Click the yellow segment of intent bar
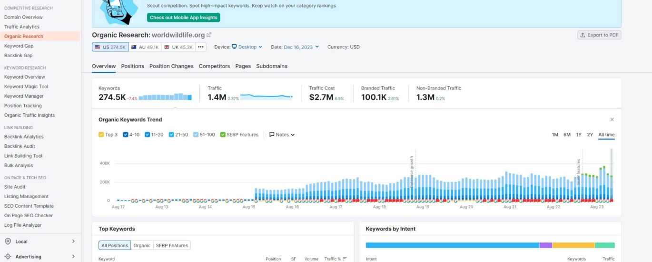This screenshot has height=262, width=652. (x=573, y=245)
